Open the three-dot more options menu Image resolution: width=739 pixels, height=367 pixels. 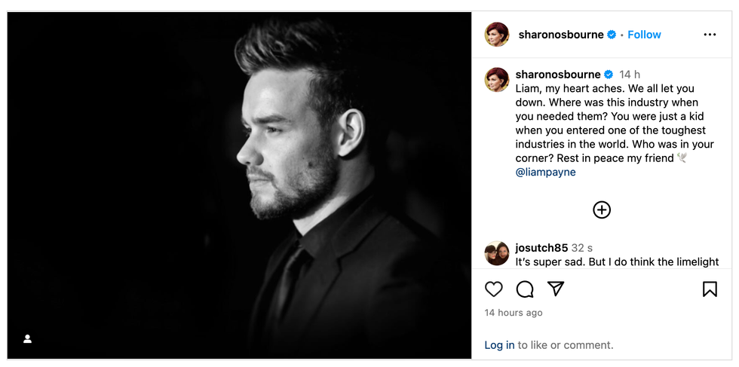pos(710,35)
